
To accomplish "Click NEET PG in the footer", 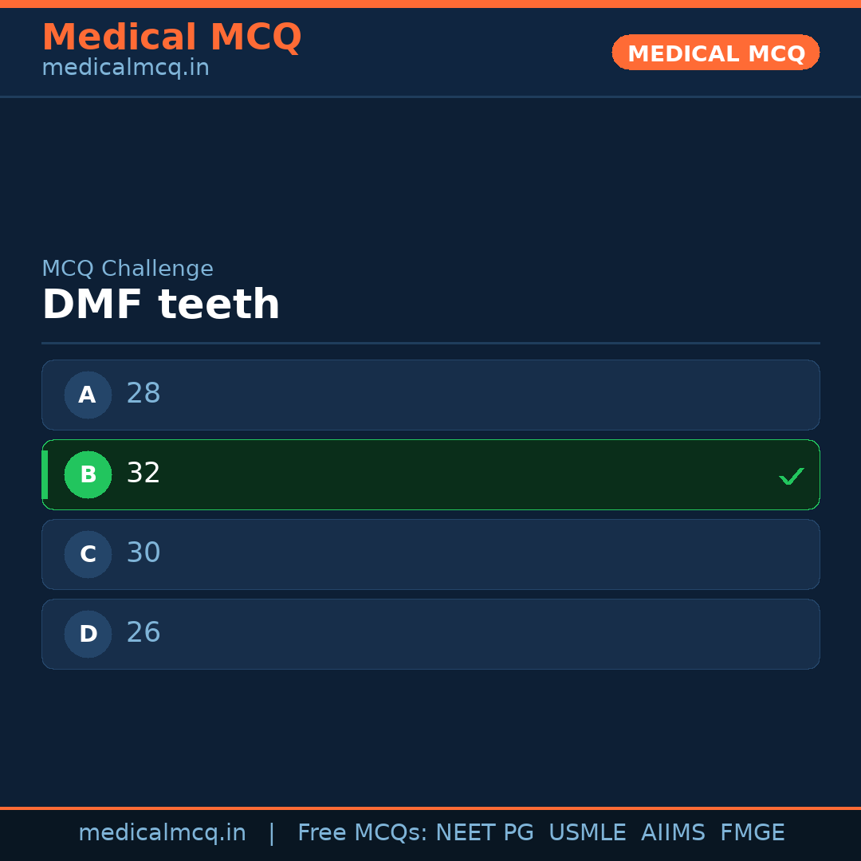I will tap(484, 832).
